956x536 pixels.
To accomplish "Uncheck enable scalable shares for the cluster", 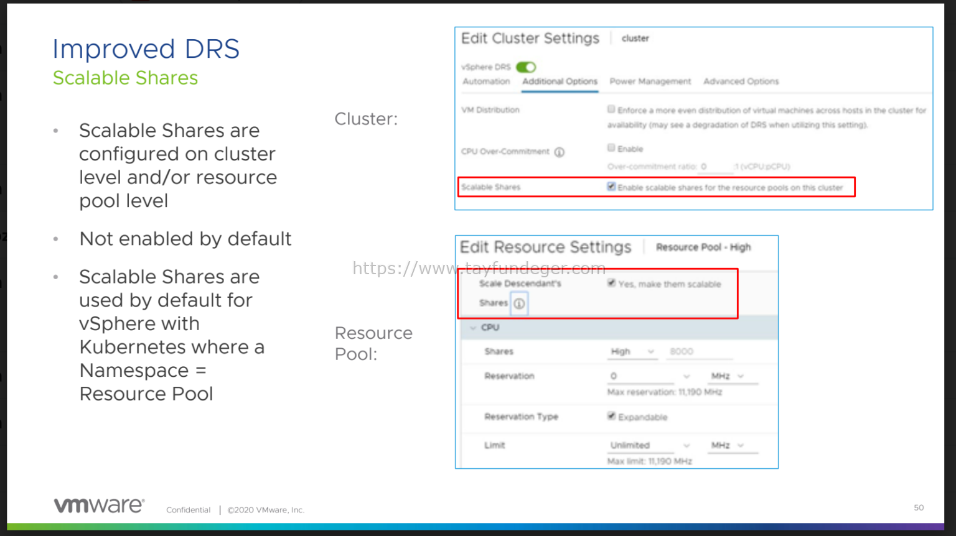I will click(612, 186).
